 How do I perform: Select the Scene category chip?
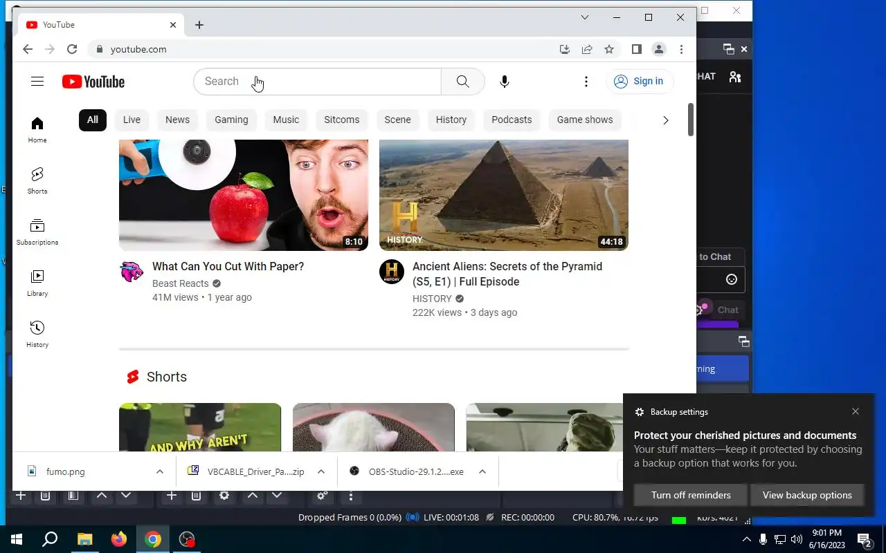pyautogui.click(x=397, y=120)
